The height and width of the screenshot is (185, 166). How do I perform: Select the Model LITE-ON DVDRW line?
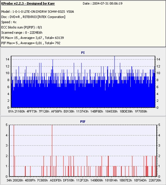pyautogui.click(x=38, y=12)
